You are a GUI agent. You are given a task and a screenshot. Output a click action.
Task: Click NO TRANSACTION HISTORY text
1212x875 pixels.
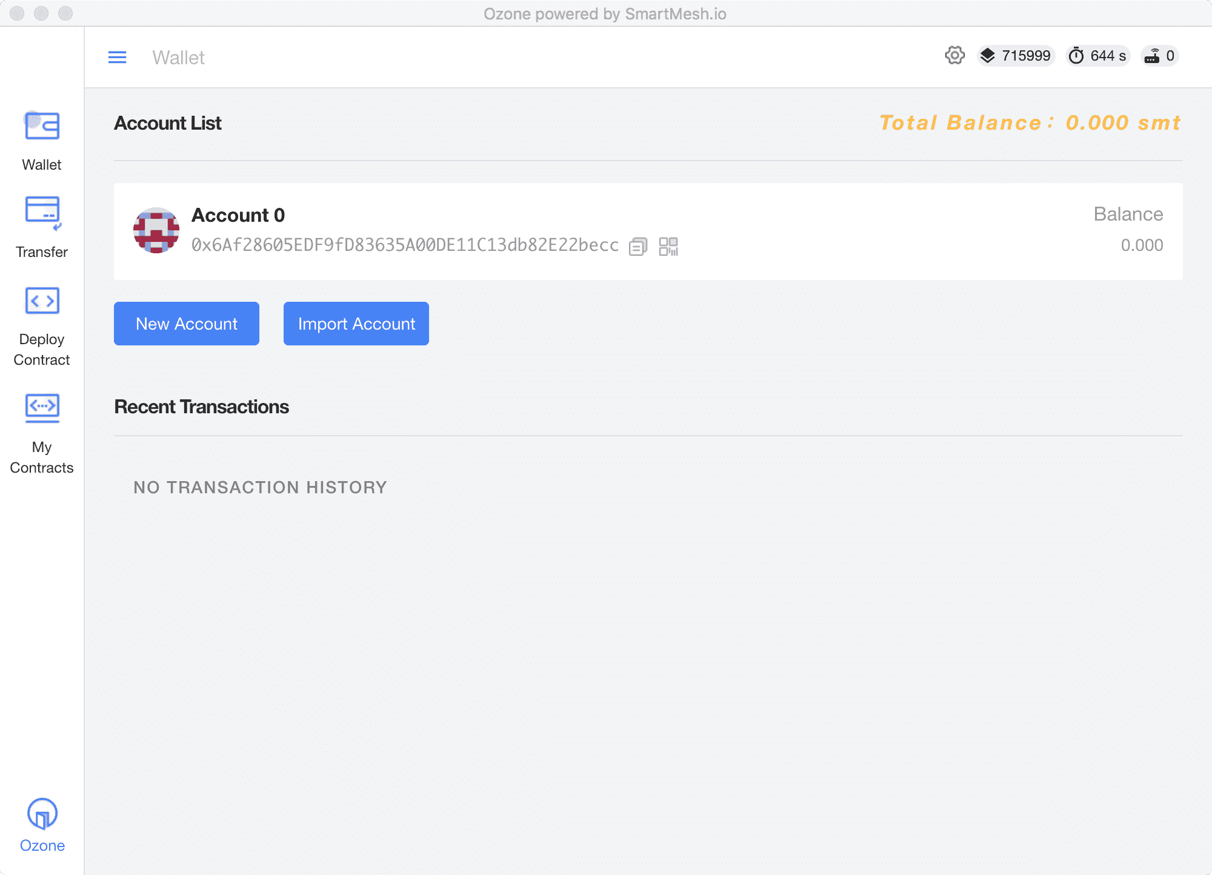pyautogui.click(x=260, y=487)
